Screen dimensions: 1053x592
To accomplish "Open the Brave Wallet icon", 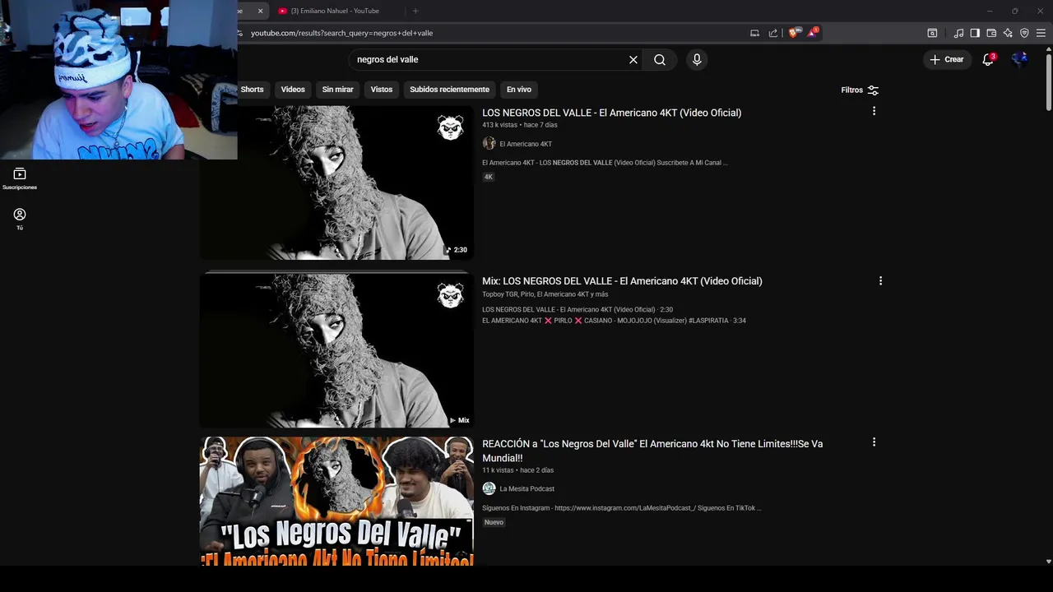I will point(991,33).
